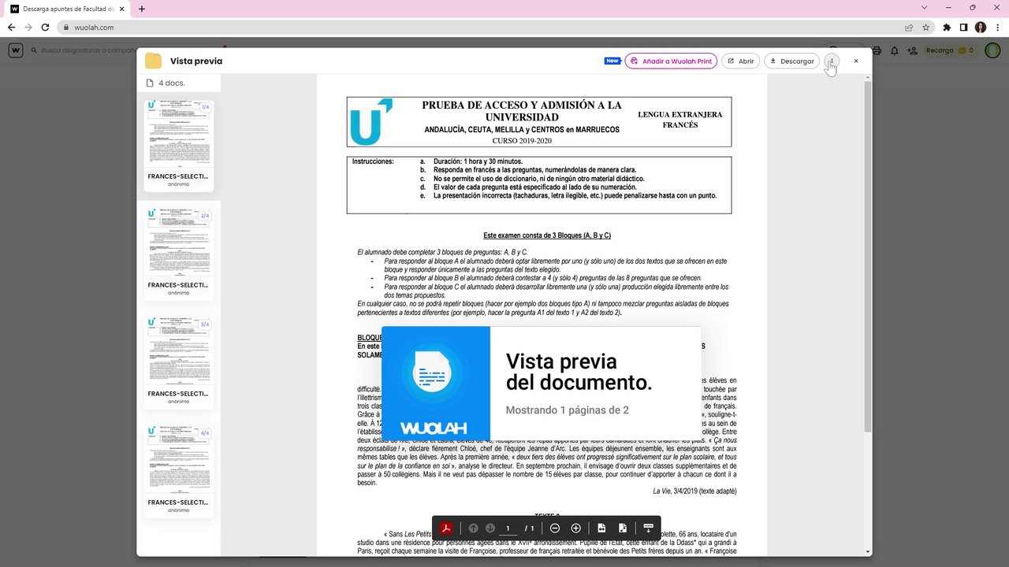This screenshot has width=1009, height=567.
Task: Open the Chrome three-dot menu
Action: (997, 27)
